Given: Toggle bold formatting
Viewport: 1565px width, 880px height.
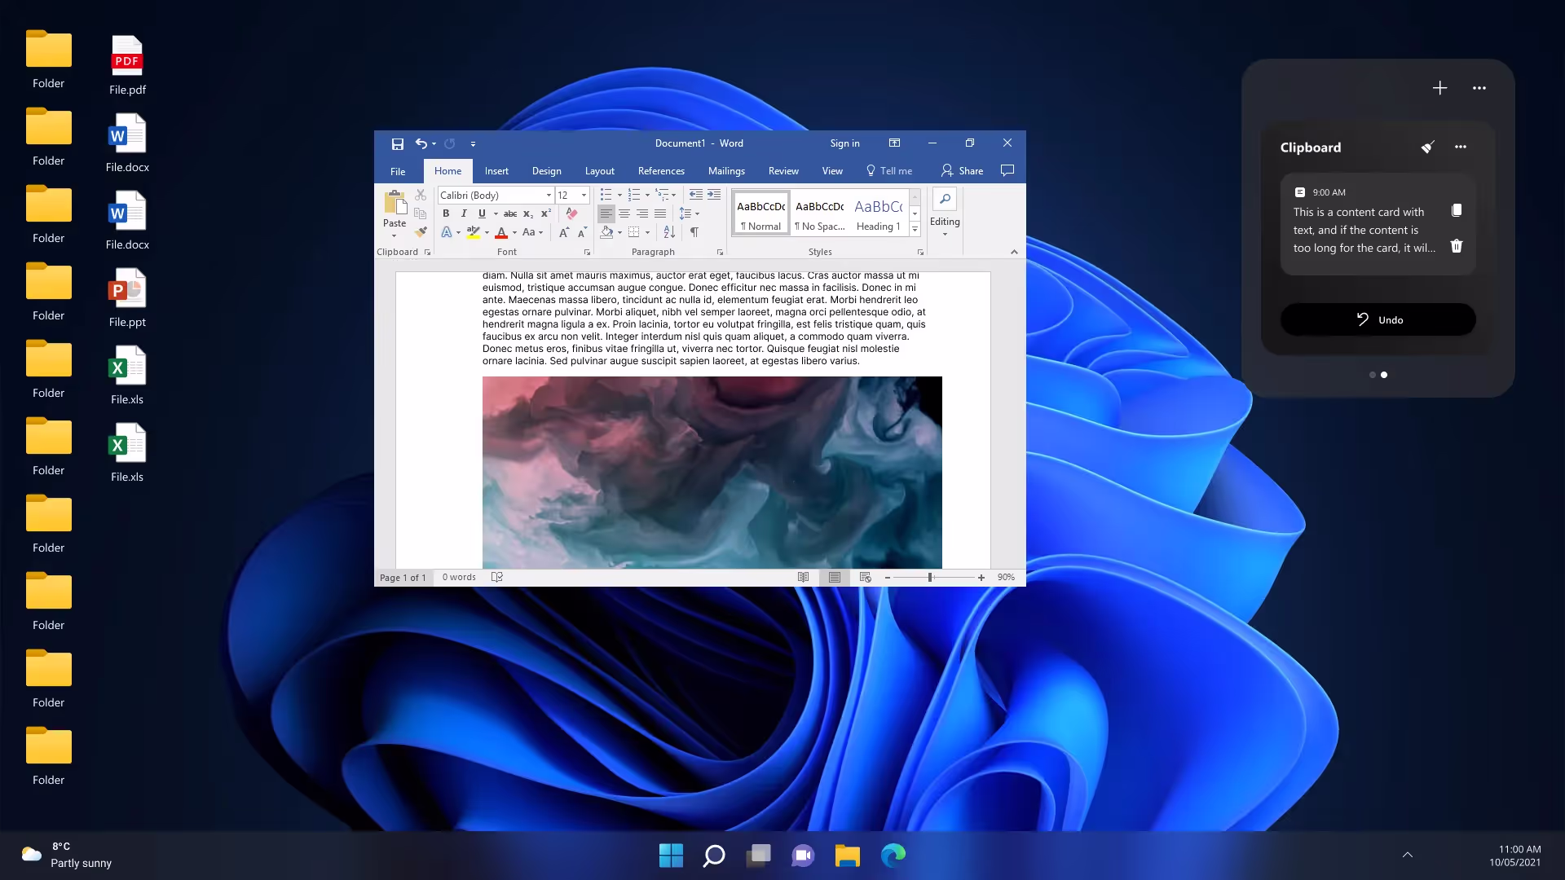Looking at the screenshot, I should (446, 213).
